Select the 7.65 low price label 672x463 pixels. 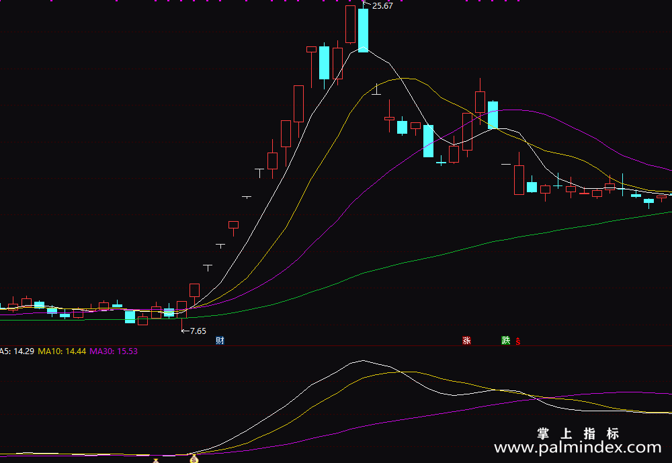pyautogui.click(x=198, y=331)
